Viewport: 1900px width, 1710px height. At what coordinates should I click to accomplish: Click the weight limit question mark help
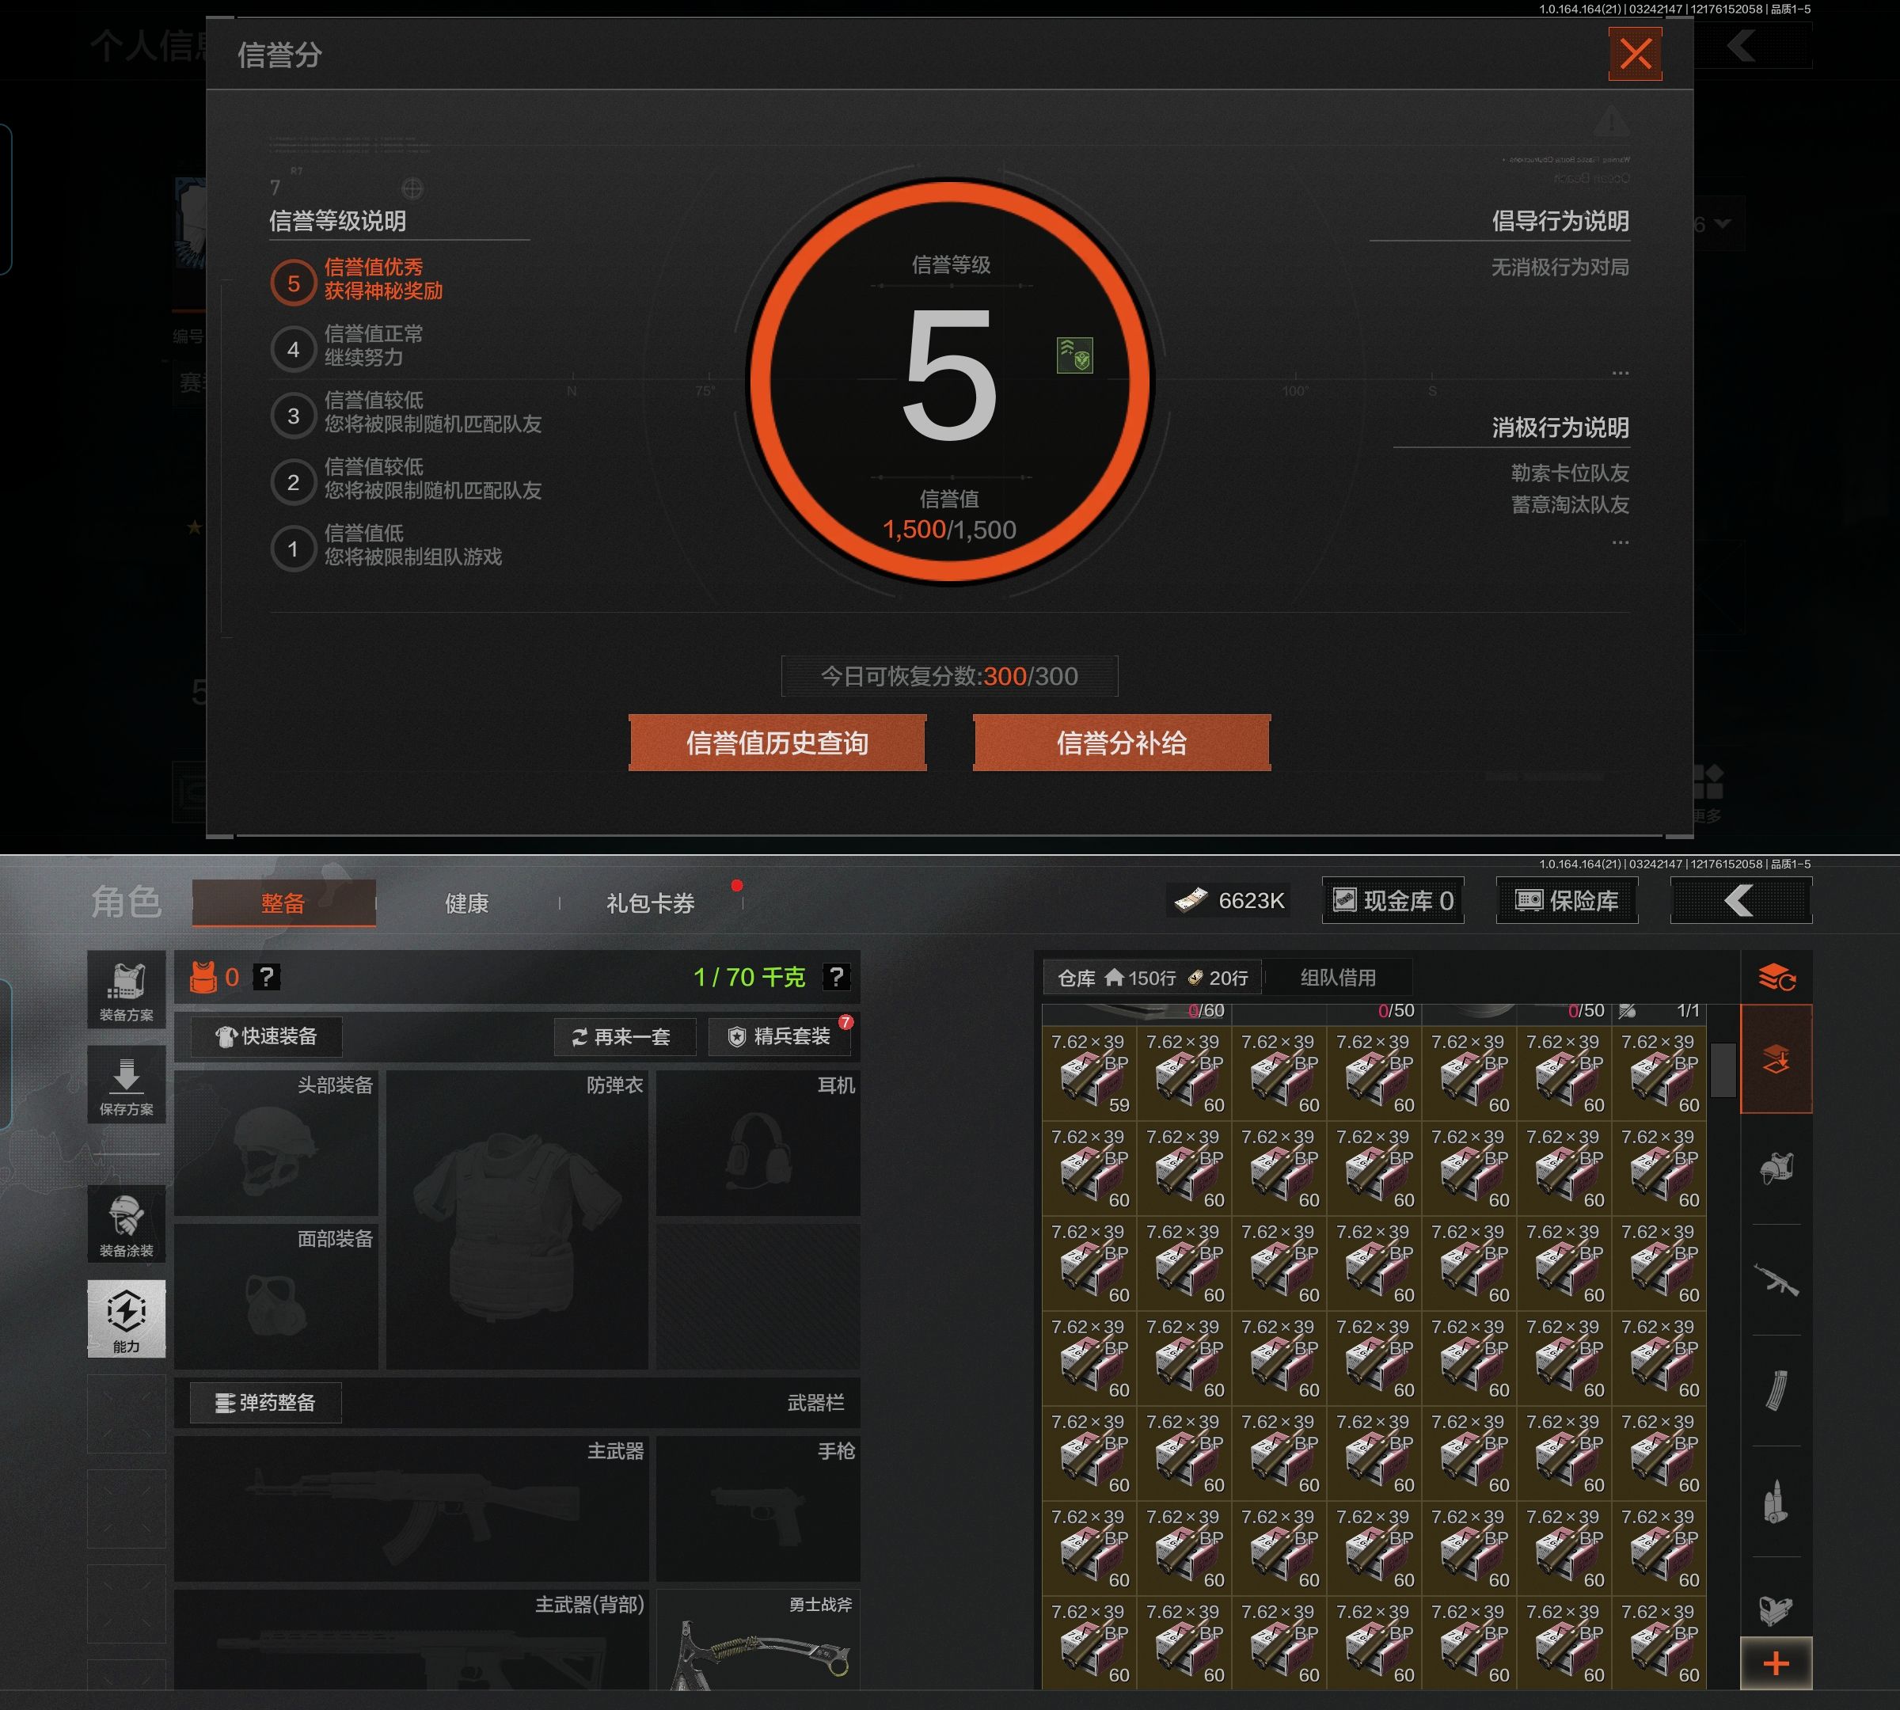click(x=835, y=977)
